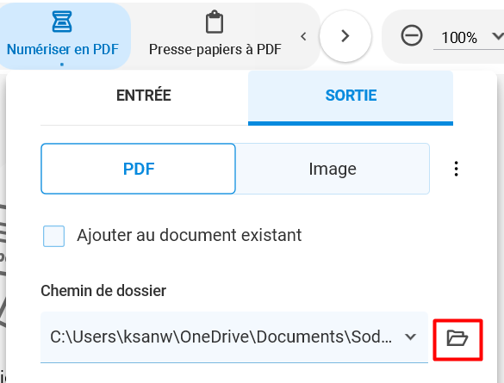
Task: Open the three-dot more options menu
Action: [x=456, y=169]
